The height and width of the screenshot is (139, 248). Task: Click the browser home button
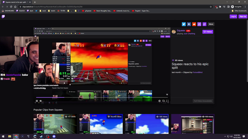tap(15, 7)
